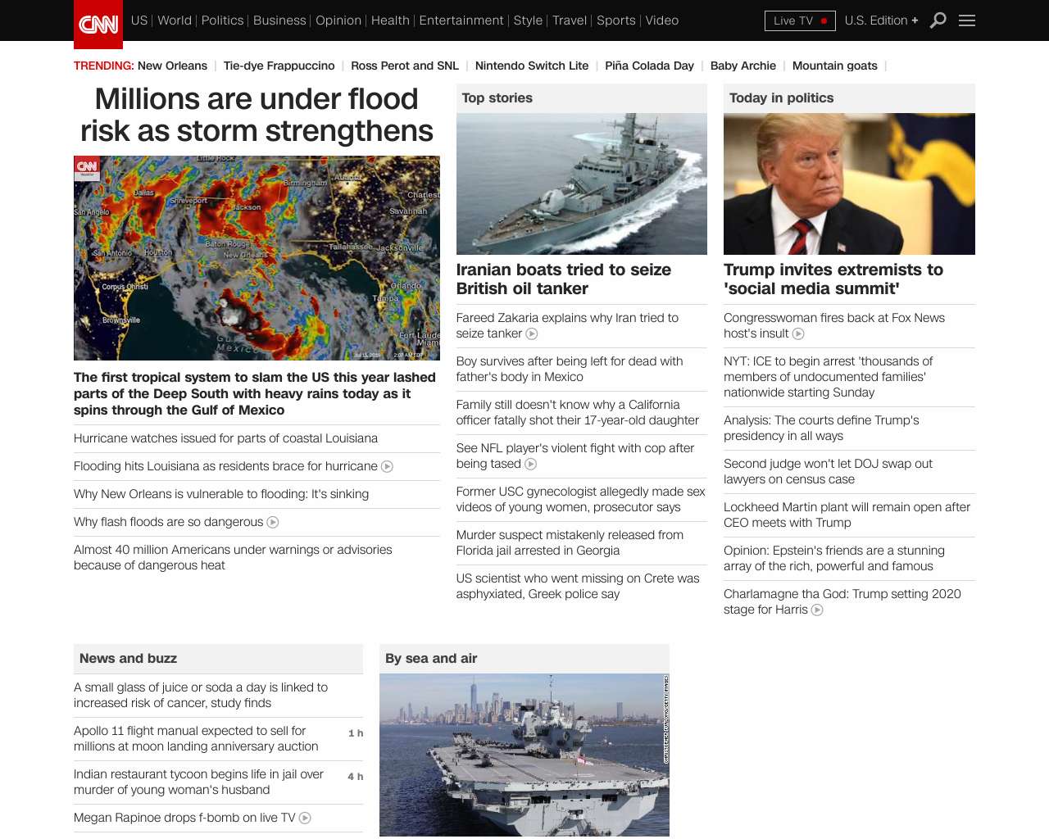Open the Opinion section in navigation
The image size is (1049, 839).
pos(338,20)
